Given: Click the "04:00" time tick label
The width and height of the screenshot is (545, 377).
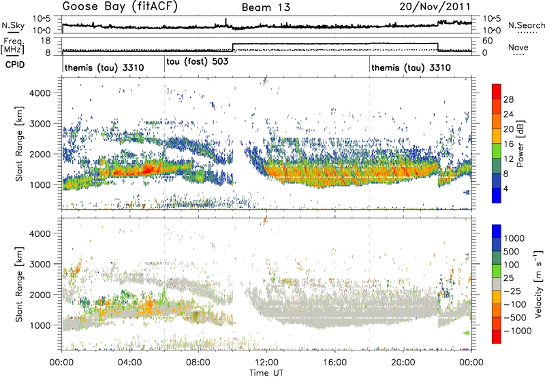Looking at the screenshot, I should [x=130, y=363].
